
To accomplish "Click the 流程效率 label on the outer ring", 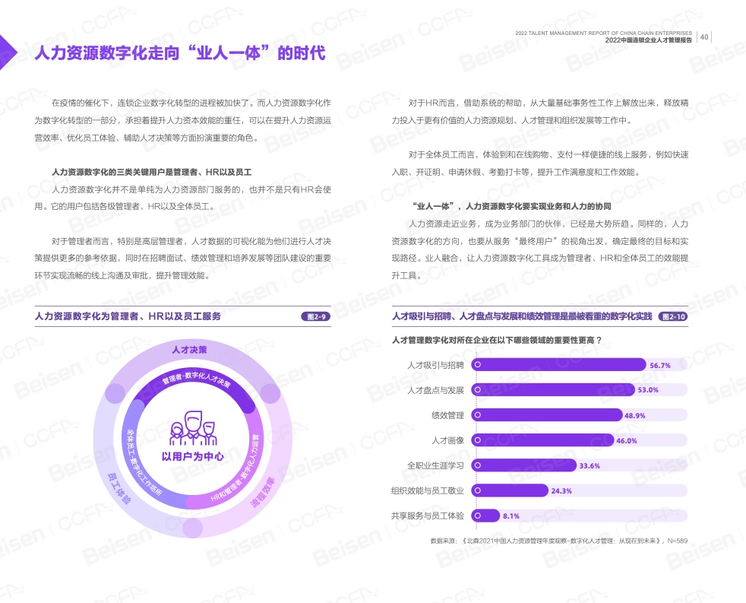I will 263,492.
